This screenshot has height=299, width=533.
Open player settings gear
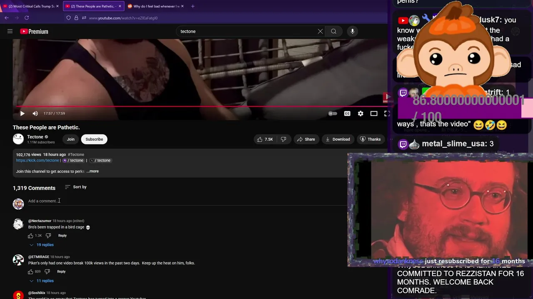361,113
